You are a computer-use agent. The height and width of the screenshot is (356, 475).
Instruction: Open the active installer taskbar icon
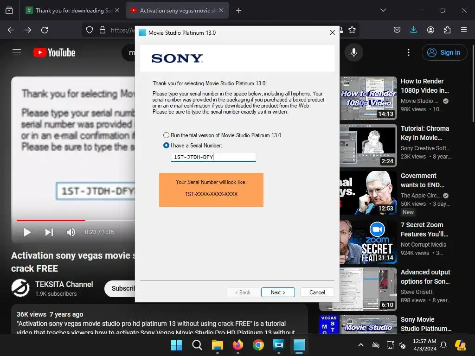pyautogui.click(x=299, y=345)
